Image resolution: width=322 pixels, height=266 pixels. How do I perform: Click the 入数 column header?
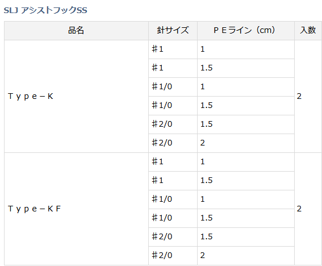pyautogui.click(x=308, y=31)
